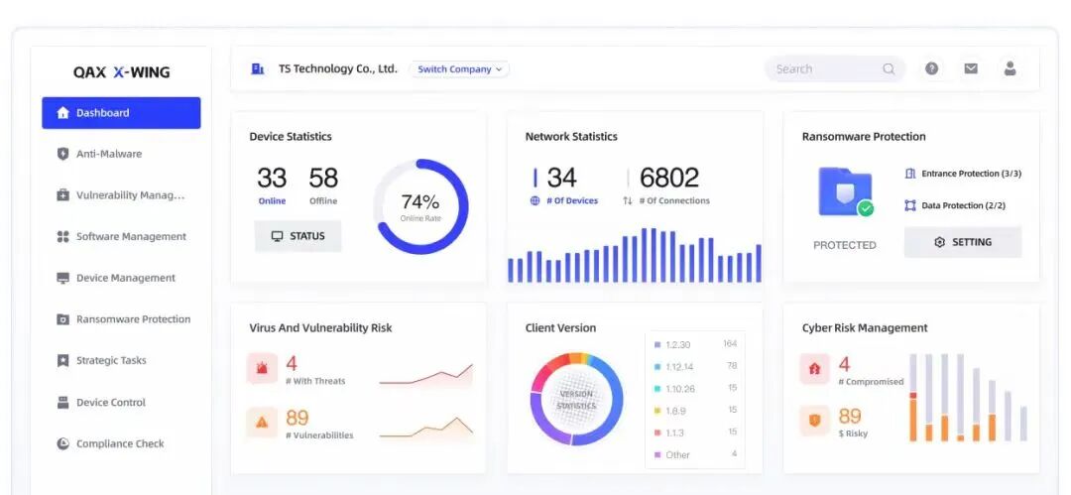Image resolution: width=1071 pixels, height=495 pixels.
Task: Click the orange vulnerabilities warning icon
Action: (262, 423)
